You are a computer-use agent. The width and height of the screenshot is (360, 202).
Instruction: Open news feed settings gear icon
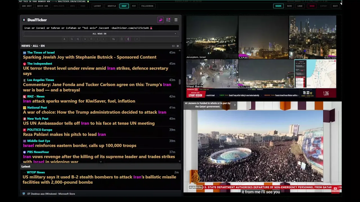pyautogui.click(x=177, y=46)
